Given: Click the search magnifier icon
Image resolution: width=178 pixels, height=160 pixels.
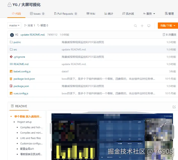Looking at the screenshot, I should coord(135,26).
